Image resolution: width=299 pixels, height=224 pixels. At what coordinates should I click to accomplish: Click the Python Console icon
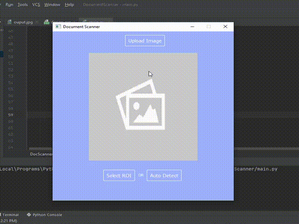click(x=29, y=215)
